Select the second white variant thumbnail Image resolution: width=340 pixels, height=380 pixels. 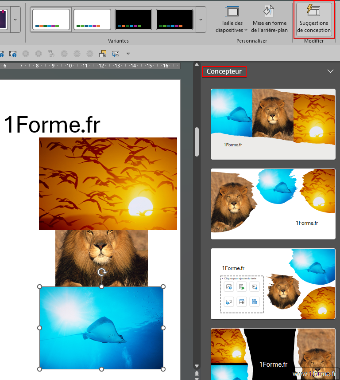92,20
